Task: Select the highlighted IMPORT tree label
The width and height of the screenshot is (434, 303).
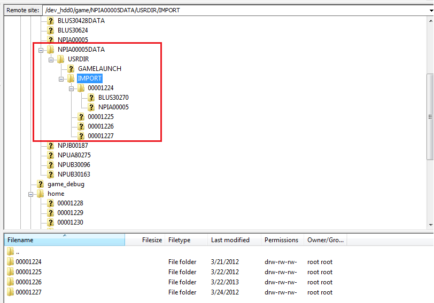Action: click(x=90, y=78)
